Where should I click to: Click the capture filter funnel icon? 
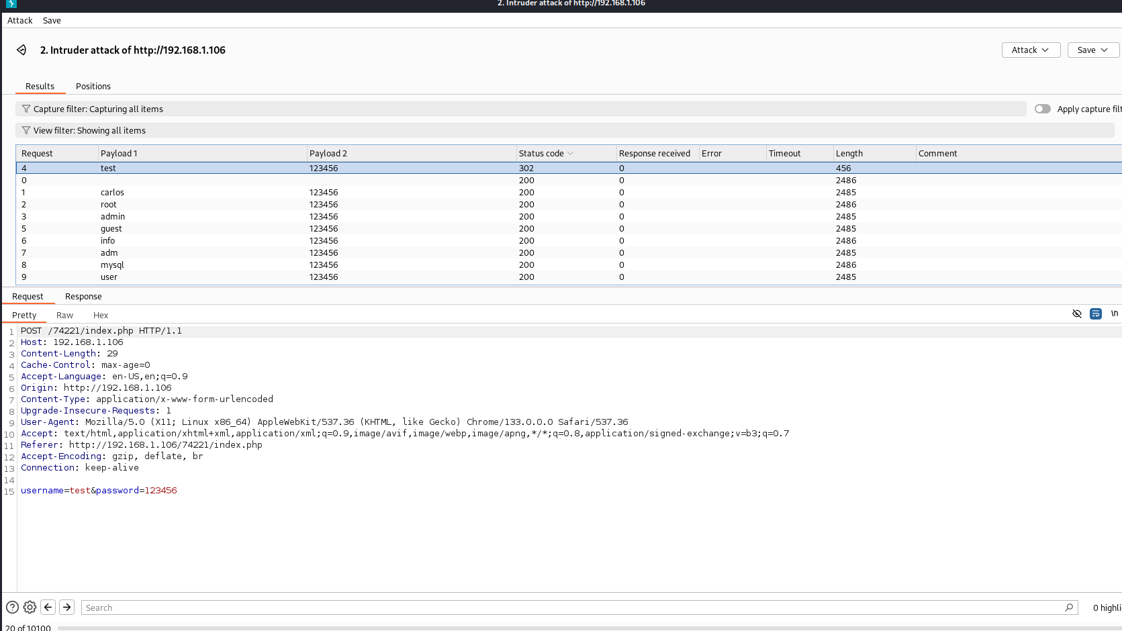(26, 109)
